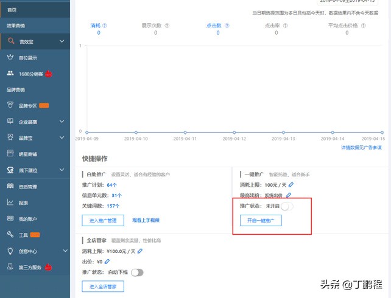Click the chart data point for 2019-04-12
Viewport: 391px width, 298px height.
pos(234,133)
